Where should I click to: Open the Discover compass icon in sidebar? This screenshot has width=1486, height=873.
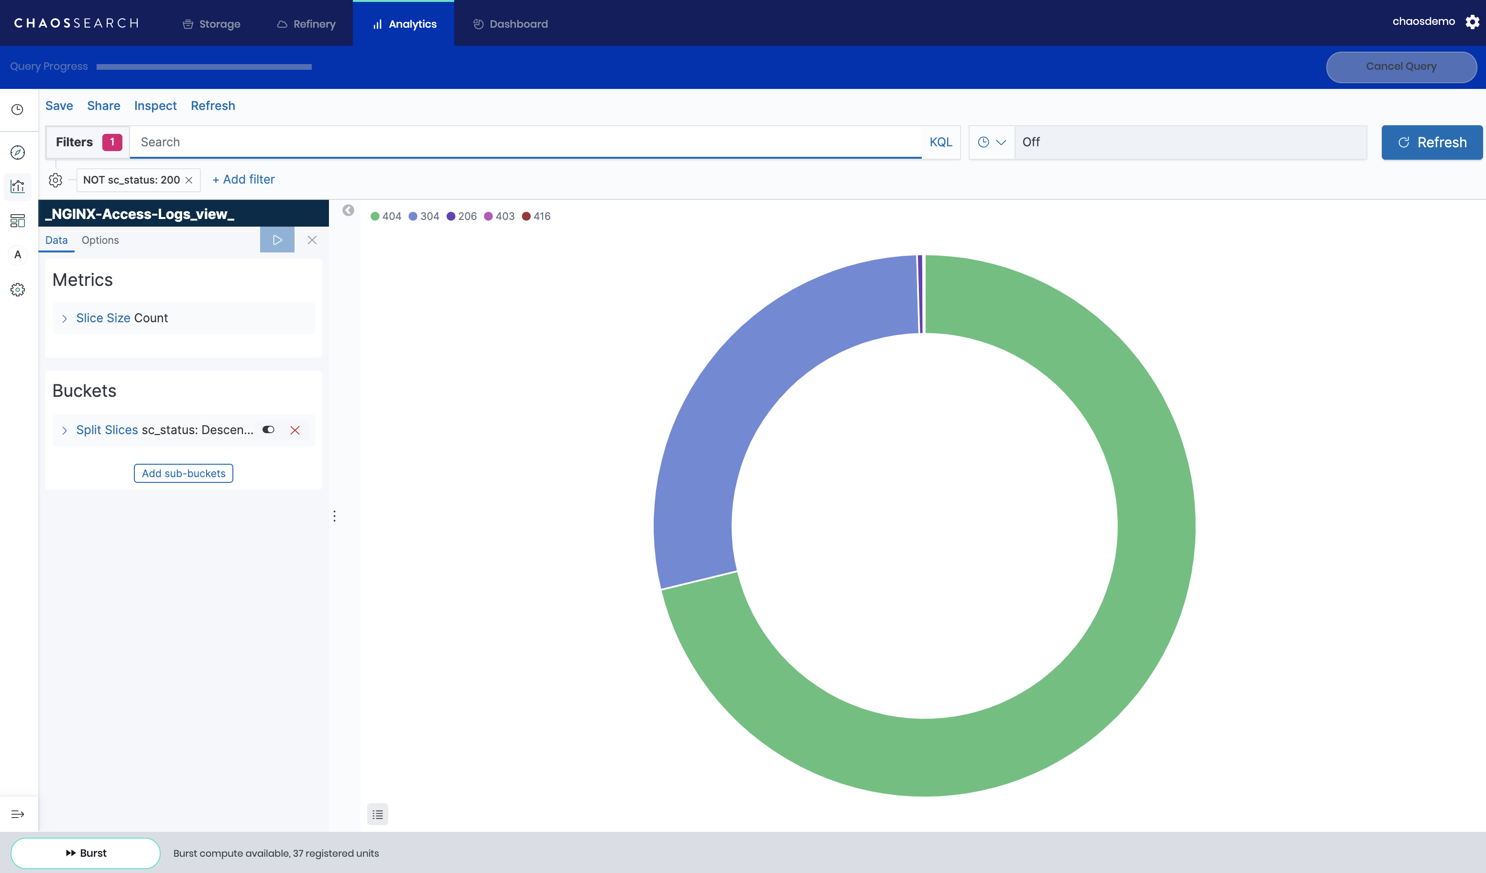click(x=18, y=153)
